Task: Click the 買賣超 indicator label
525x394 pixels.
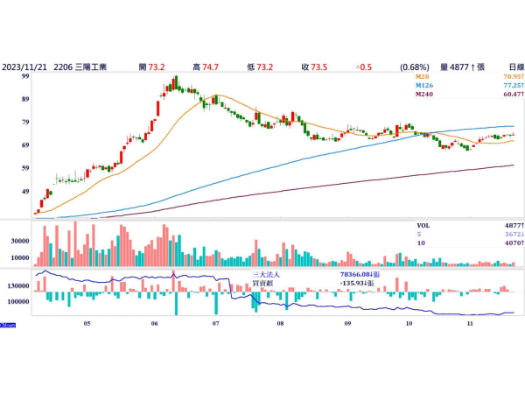Action: pos(262,284)
